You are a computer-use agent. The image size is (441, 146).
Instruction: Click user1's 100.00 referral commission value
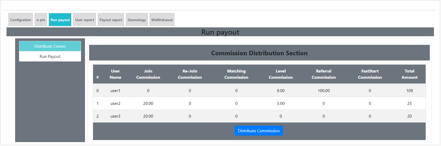coord(323,91)
